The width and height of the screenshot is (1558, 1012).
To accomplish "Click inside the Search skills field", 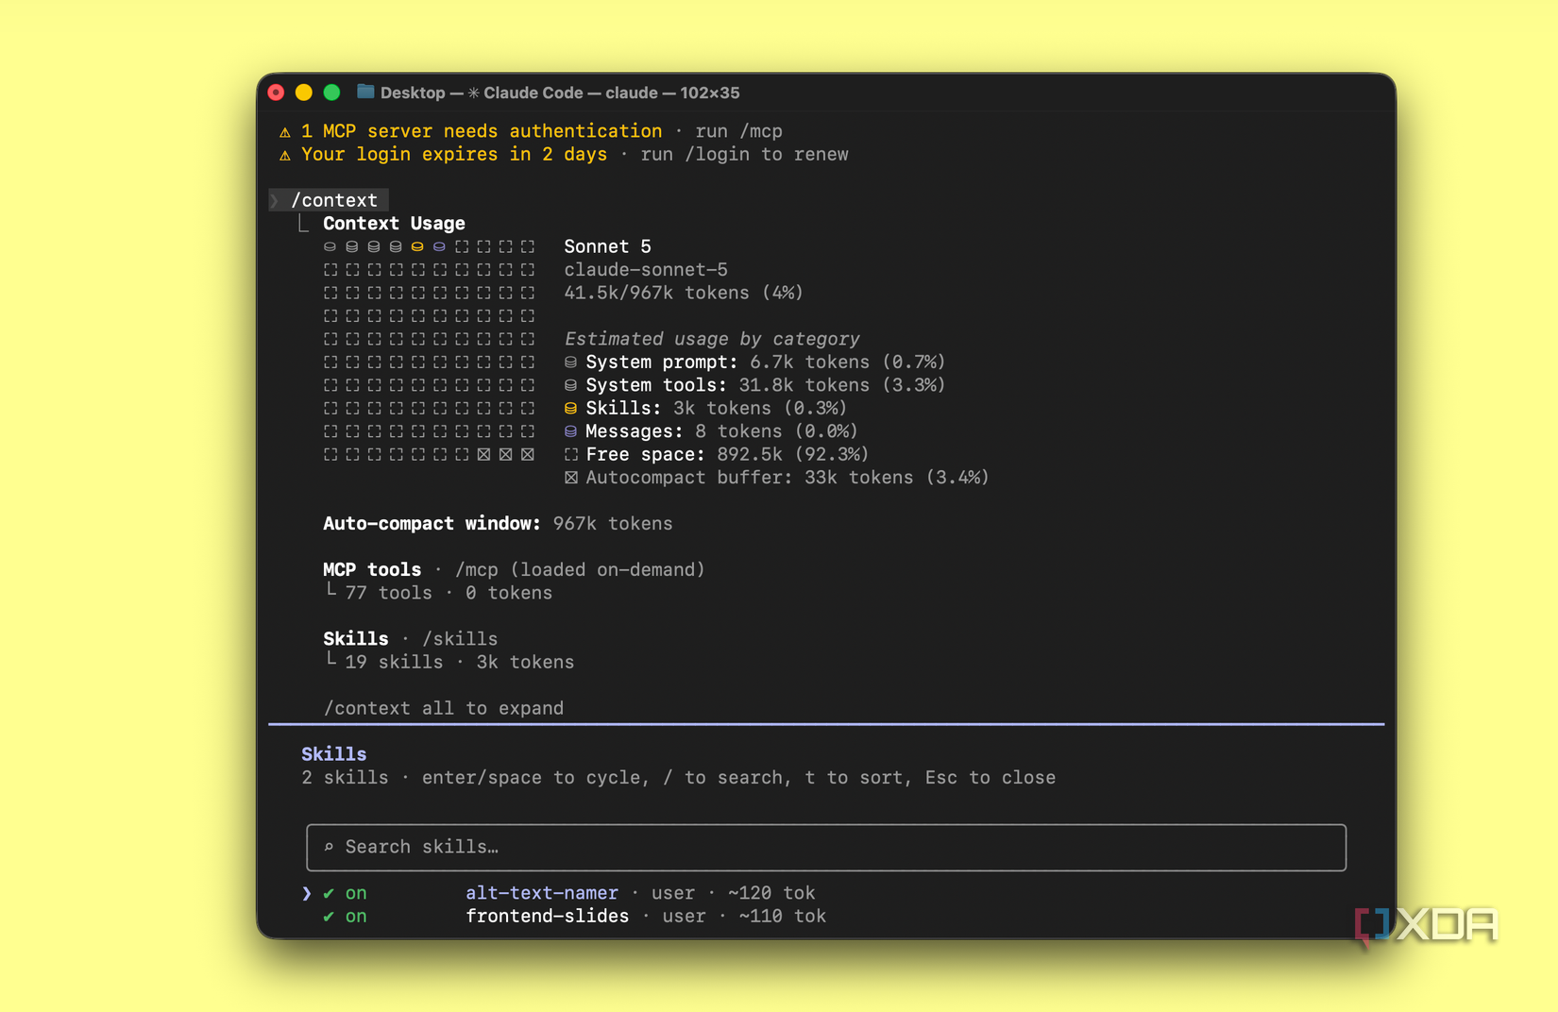I will pos(826,848).
